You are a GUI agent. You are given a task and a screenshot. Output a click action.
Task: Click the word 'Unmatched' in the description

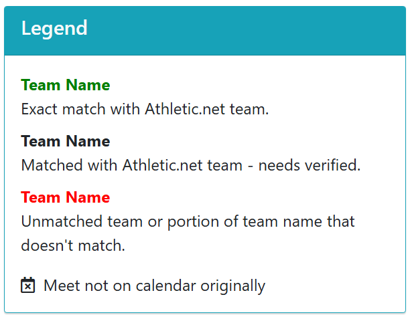[62, 221]
